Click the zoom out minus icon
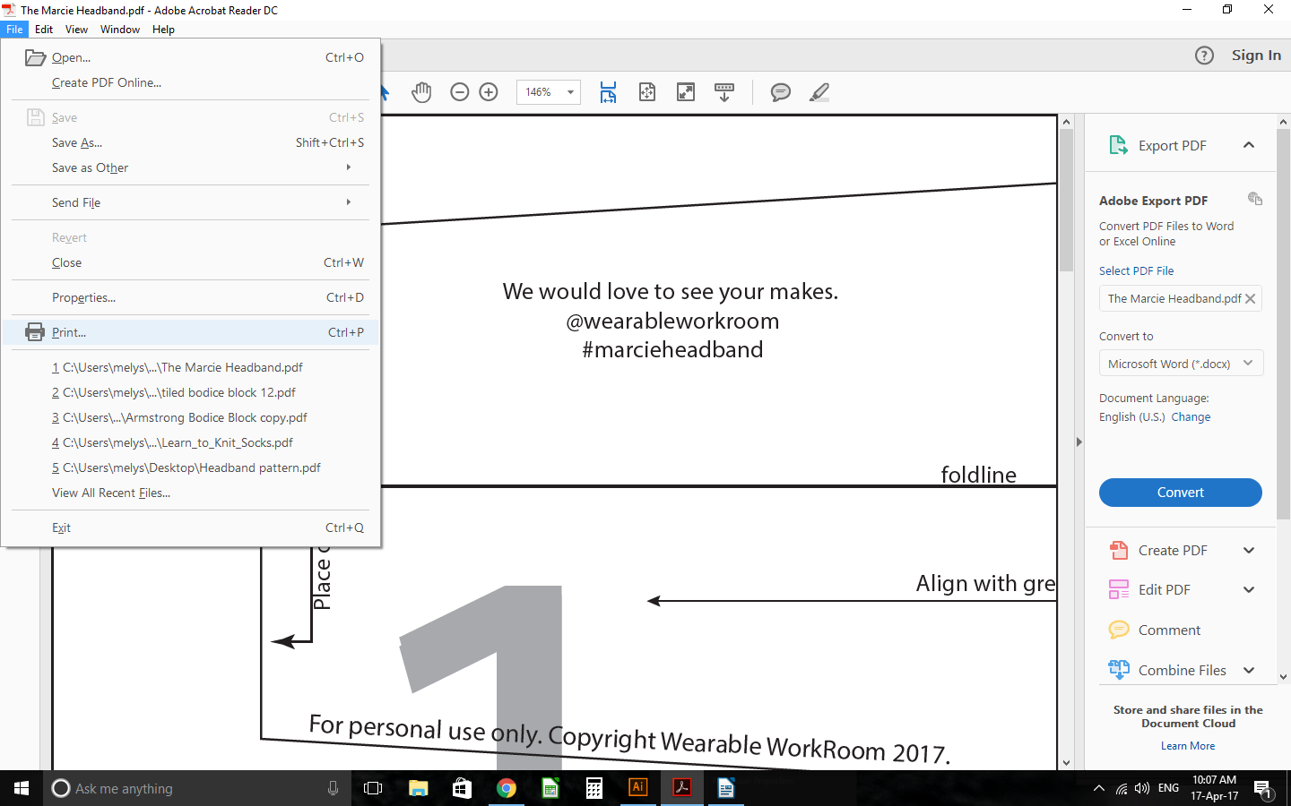Screen dimensions: 1291x806 tap(460, 92)
